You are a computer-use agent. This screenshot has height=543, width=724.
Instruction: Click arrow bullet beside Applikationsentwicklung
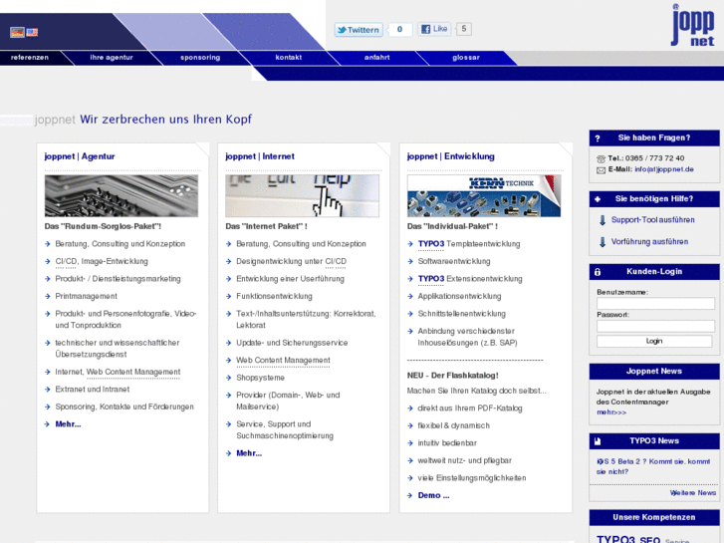coord(410,296)
